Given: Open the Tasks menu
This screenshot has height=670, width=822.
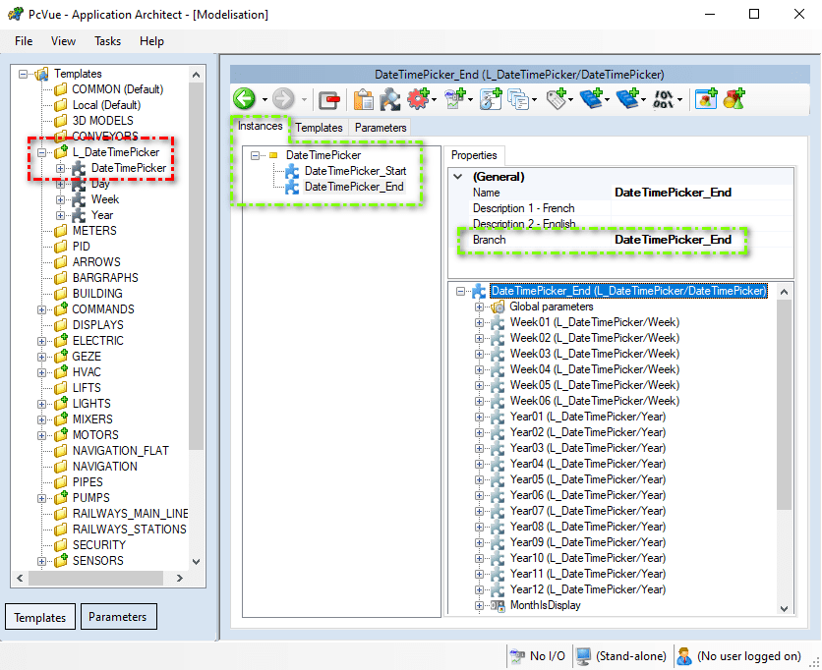Looking at the screenshot, I should (107, 41).
